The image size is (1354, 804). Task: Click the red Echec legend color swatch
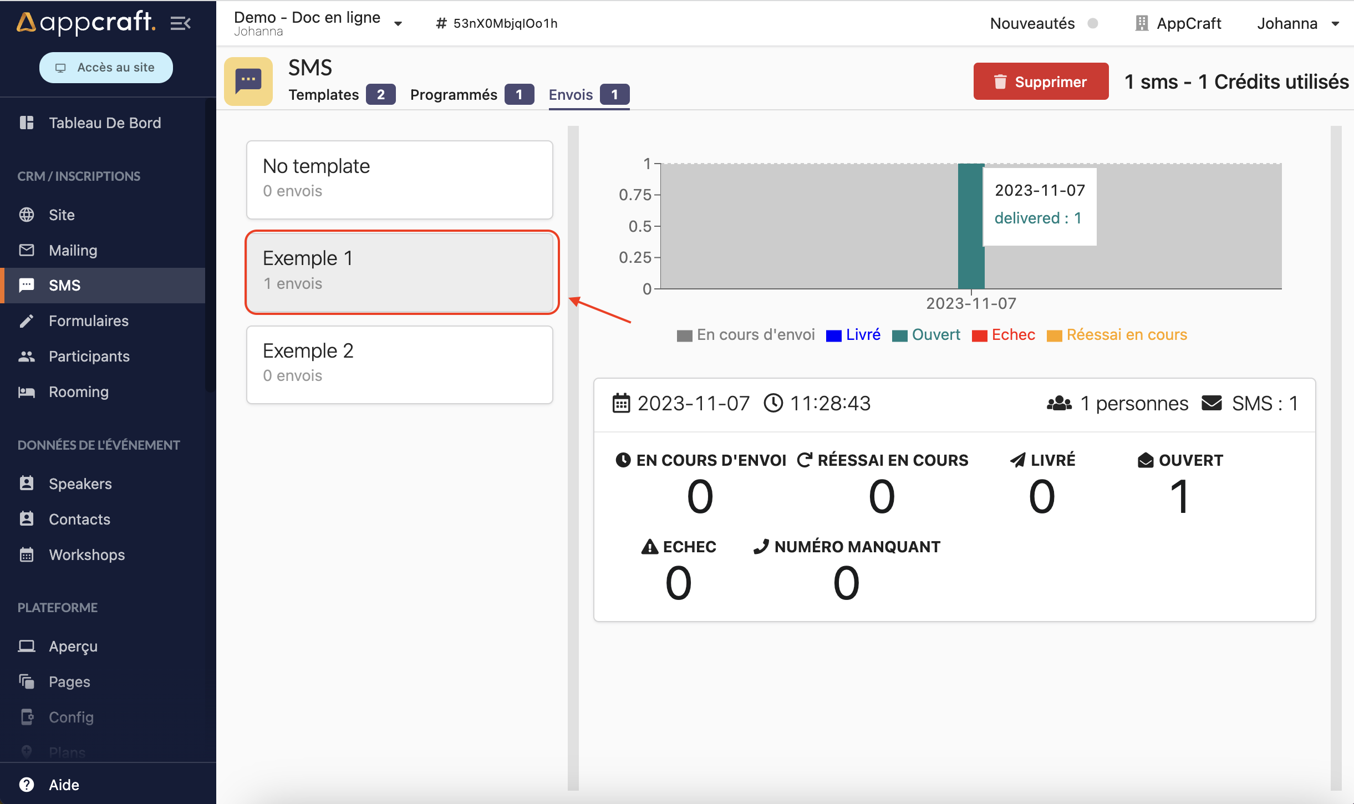click(x=980, y=336)
